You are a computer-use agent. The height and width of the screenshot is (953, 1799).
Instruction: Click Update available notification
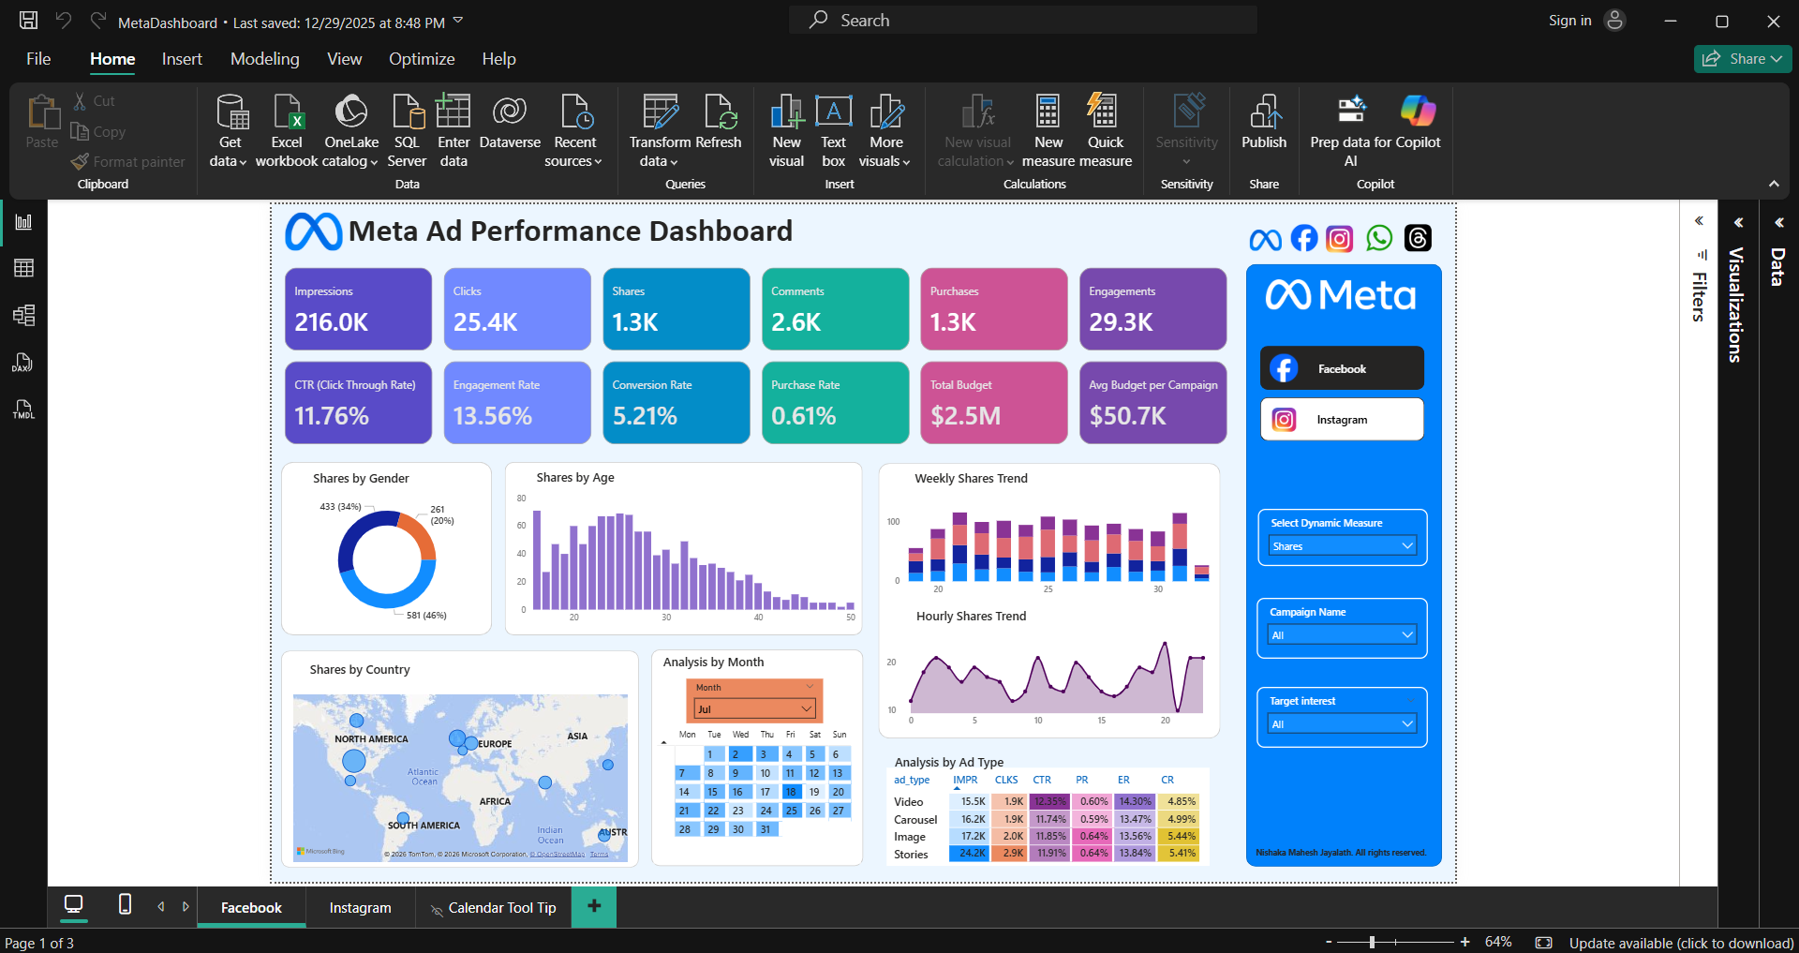pyautogui.click(x=1681, y=943)
